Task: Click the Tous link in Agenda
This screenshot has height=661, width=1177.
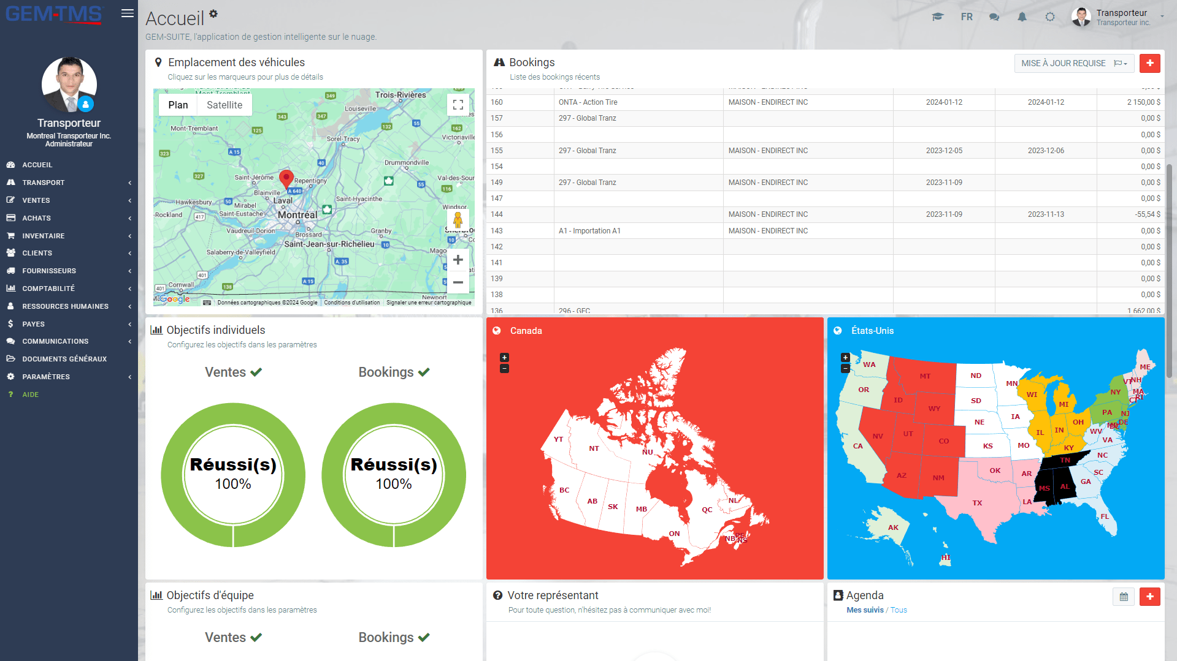Action: point(899,610)
